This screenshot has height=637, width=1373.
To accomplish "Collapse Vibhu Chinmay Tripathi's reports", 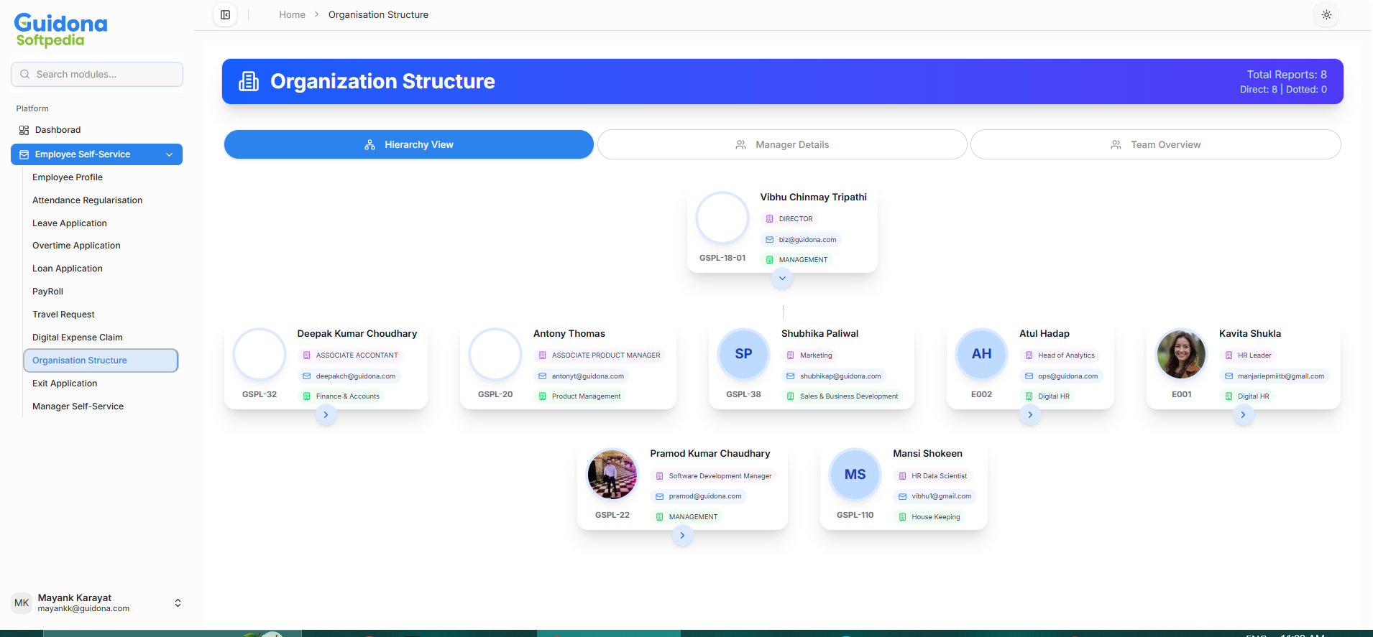I will point(782,278).
